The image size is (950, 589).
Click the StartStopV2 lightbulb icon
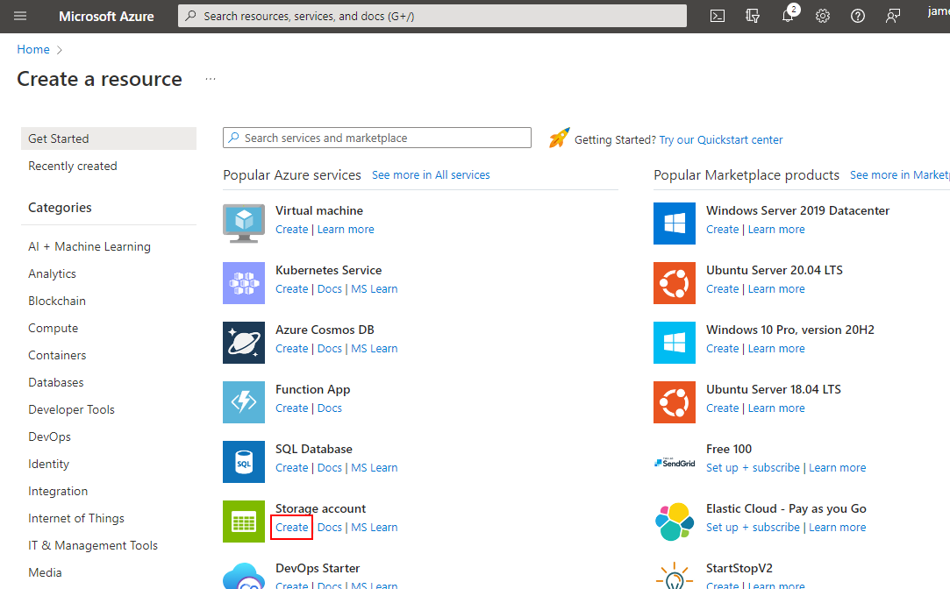point(675,576)
